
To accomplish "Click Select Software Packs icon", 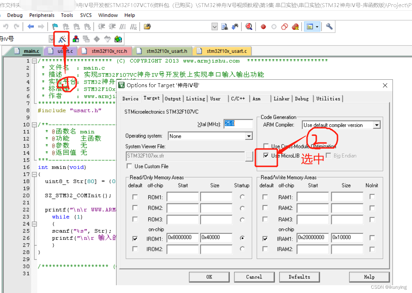I will tap(108, 39).
